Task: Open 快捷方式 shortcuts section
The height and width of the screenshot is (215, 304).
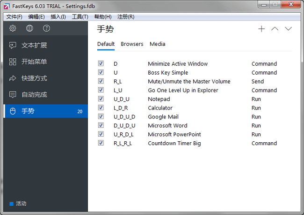Action: pyautogui.click(x=34, y=78)
